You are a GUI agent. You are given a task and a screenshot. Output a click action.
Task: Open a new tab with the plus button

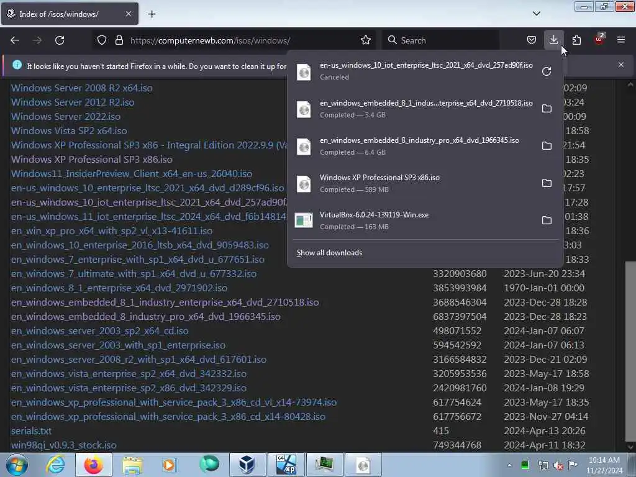(152, 14)
